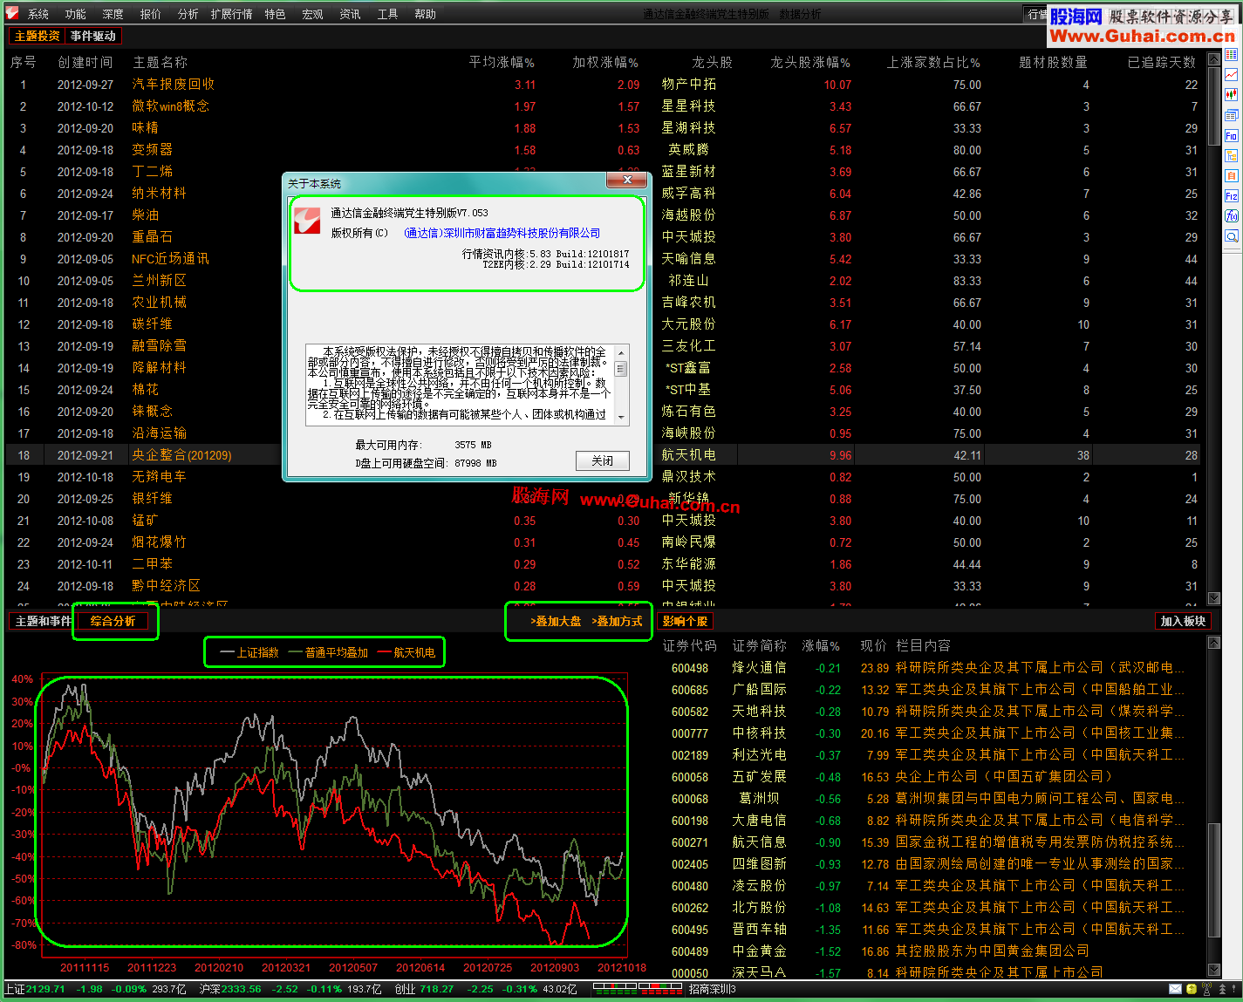Select the 无辫电车 theme row
1243x1002 pixels.
click(x=602, y=477)
